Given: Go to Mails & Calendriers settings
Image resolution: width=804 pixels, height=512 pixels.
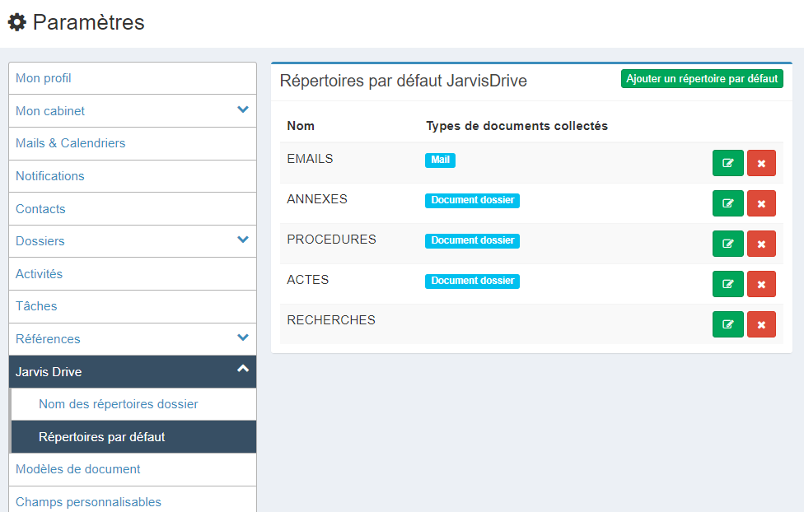Looking at the screenshot, I should 133,143.
